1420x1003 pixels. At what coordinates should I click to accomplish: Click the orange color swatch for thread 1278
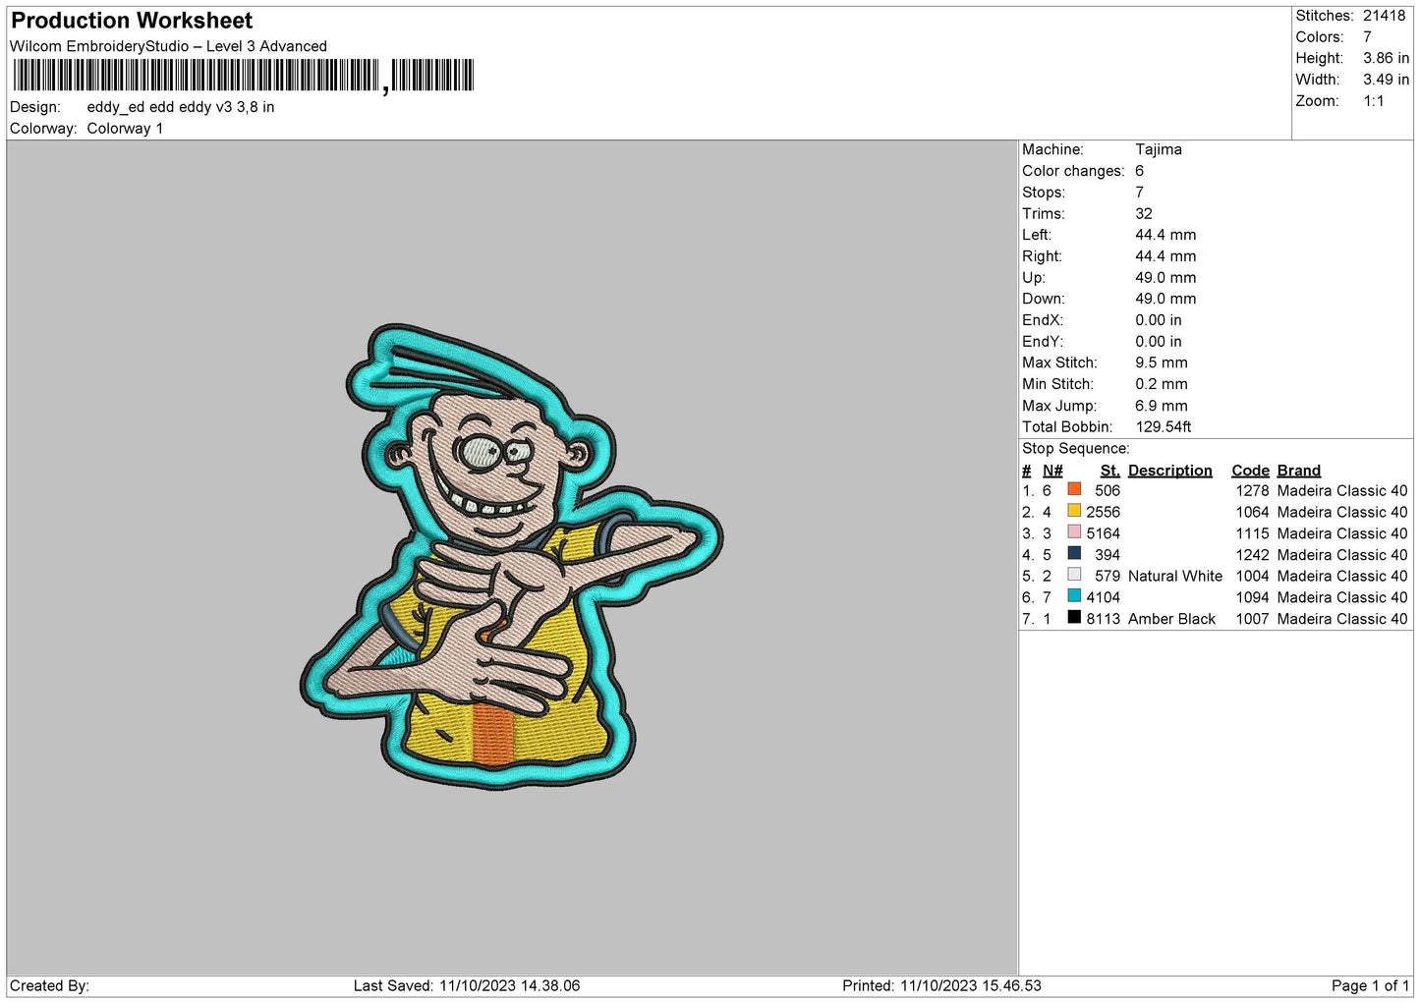[x=1074, y=489]
